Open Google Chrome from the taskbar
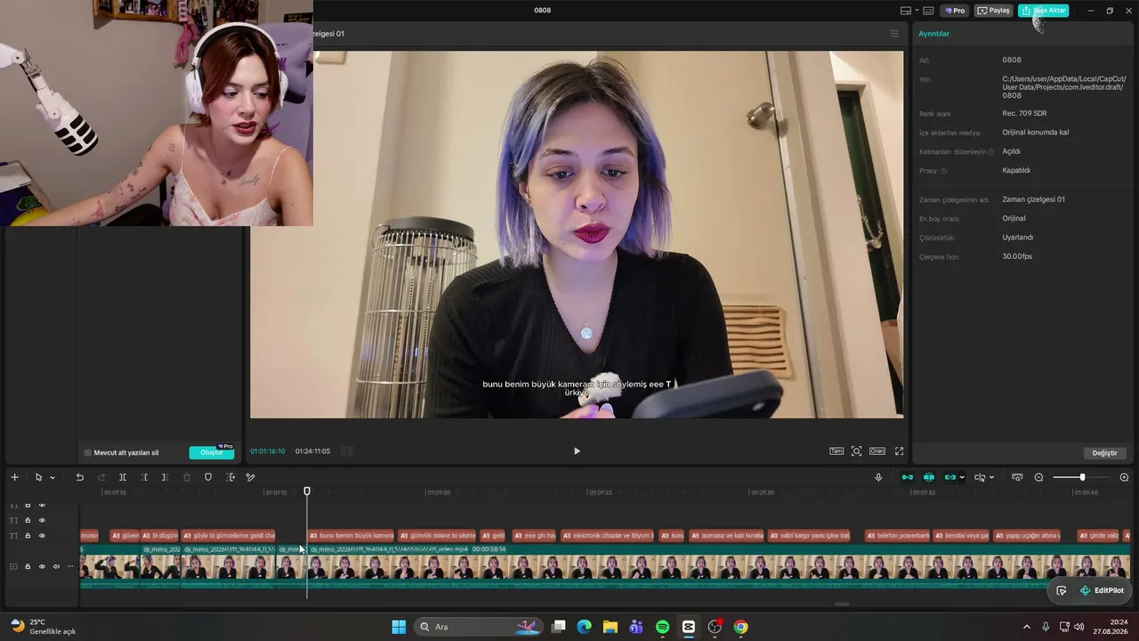This screenshot has width=1139, height=641. (x=740, y=627)
